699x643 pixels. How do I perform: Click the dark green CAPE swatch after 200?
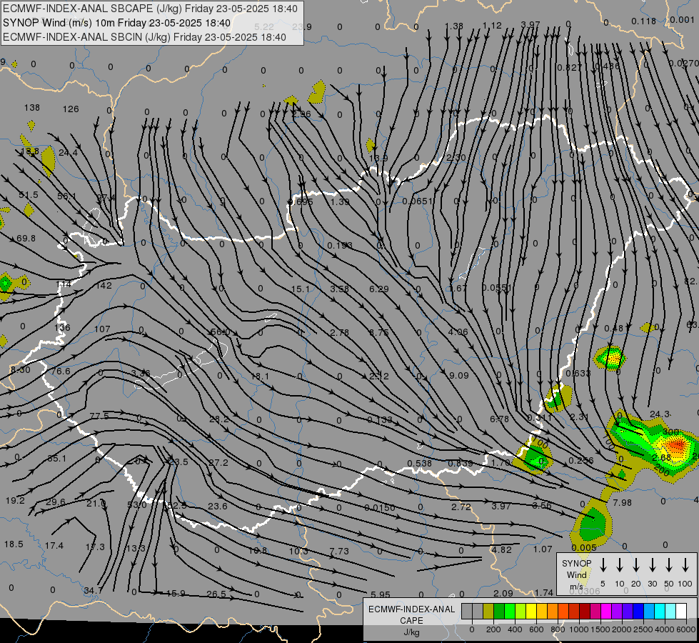click(499, 611)
